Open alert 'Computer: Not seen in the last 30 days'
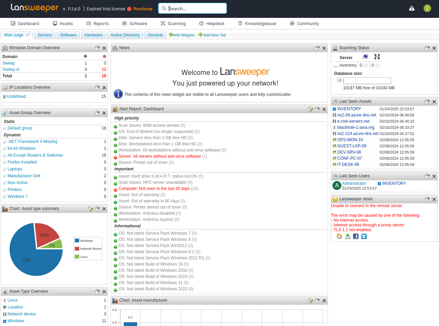The width and height of the screenshot is (439, 326). [x=154, y=189]
